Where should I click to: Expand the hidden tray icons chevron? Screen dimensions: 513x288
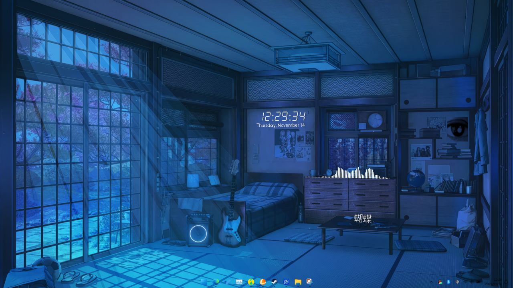(x=431, y=282)
